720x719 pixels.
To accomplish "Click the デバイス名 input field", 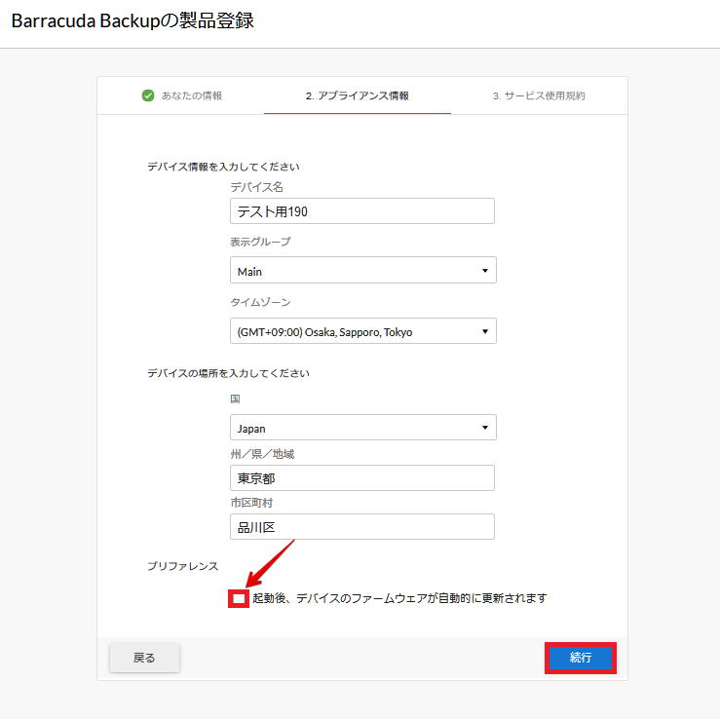I will pyautogui.click(x=362, y=211).
